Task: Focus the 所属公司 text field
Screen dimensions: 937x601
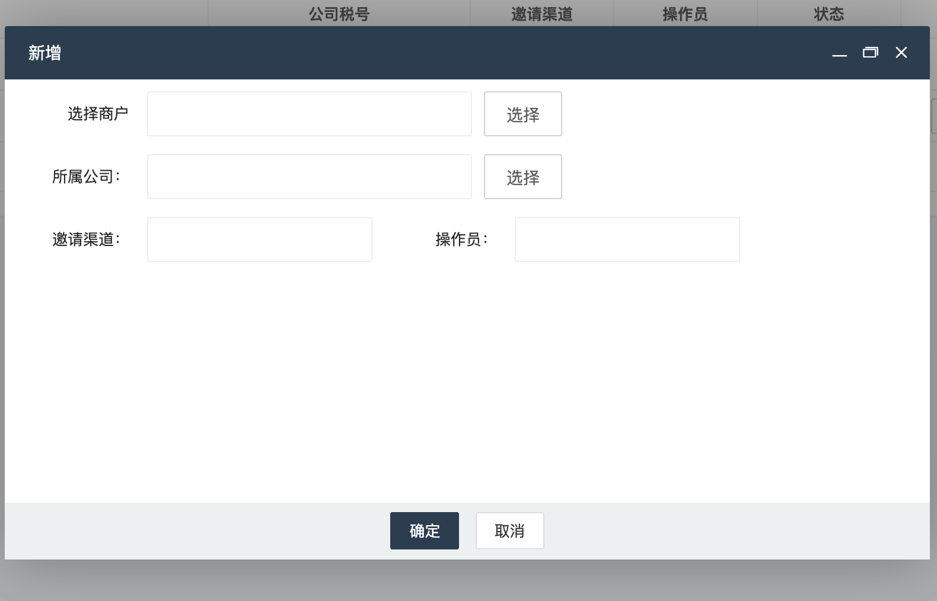Action: click(x=310, y=177)
